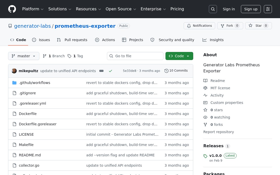Click the Sign up button
Viewport: 280px width, 175px height.
point(251,9)
